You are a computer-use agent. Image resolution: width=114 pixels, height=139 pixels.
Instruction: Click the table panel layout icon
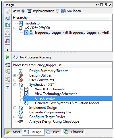click(7, 87)
